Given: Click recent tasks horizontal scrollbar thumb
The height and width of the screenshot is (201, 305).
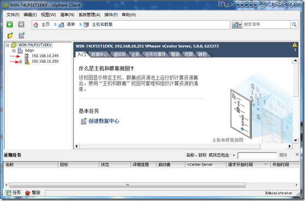Looking at the screenshot, I should [127, 185].
